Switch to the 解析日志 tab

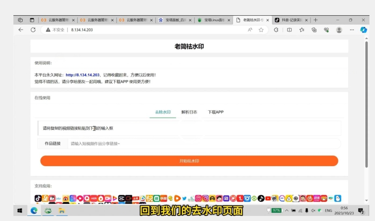189,112
